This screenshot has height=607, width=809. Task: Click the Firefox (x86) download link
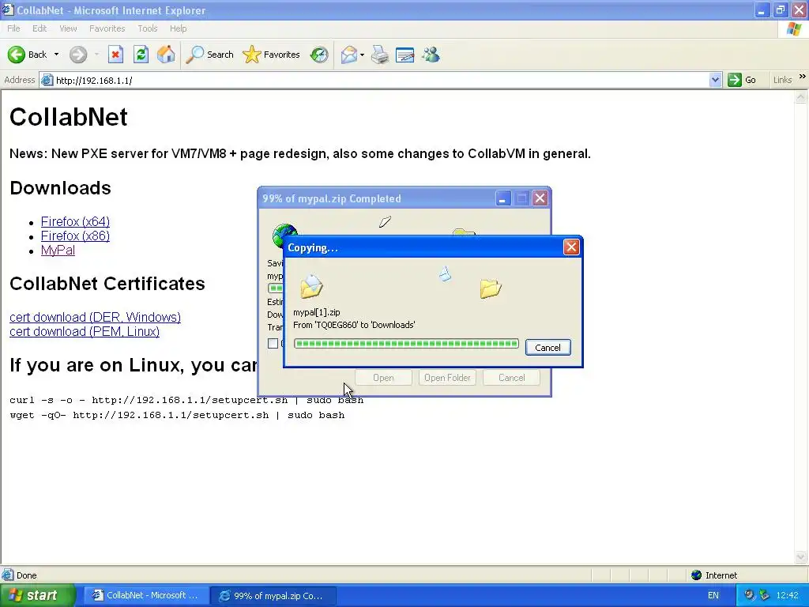75,236
